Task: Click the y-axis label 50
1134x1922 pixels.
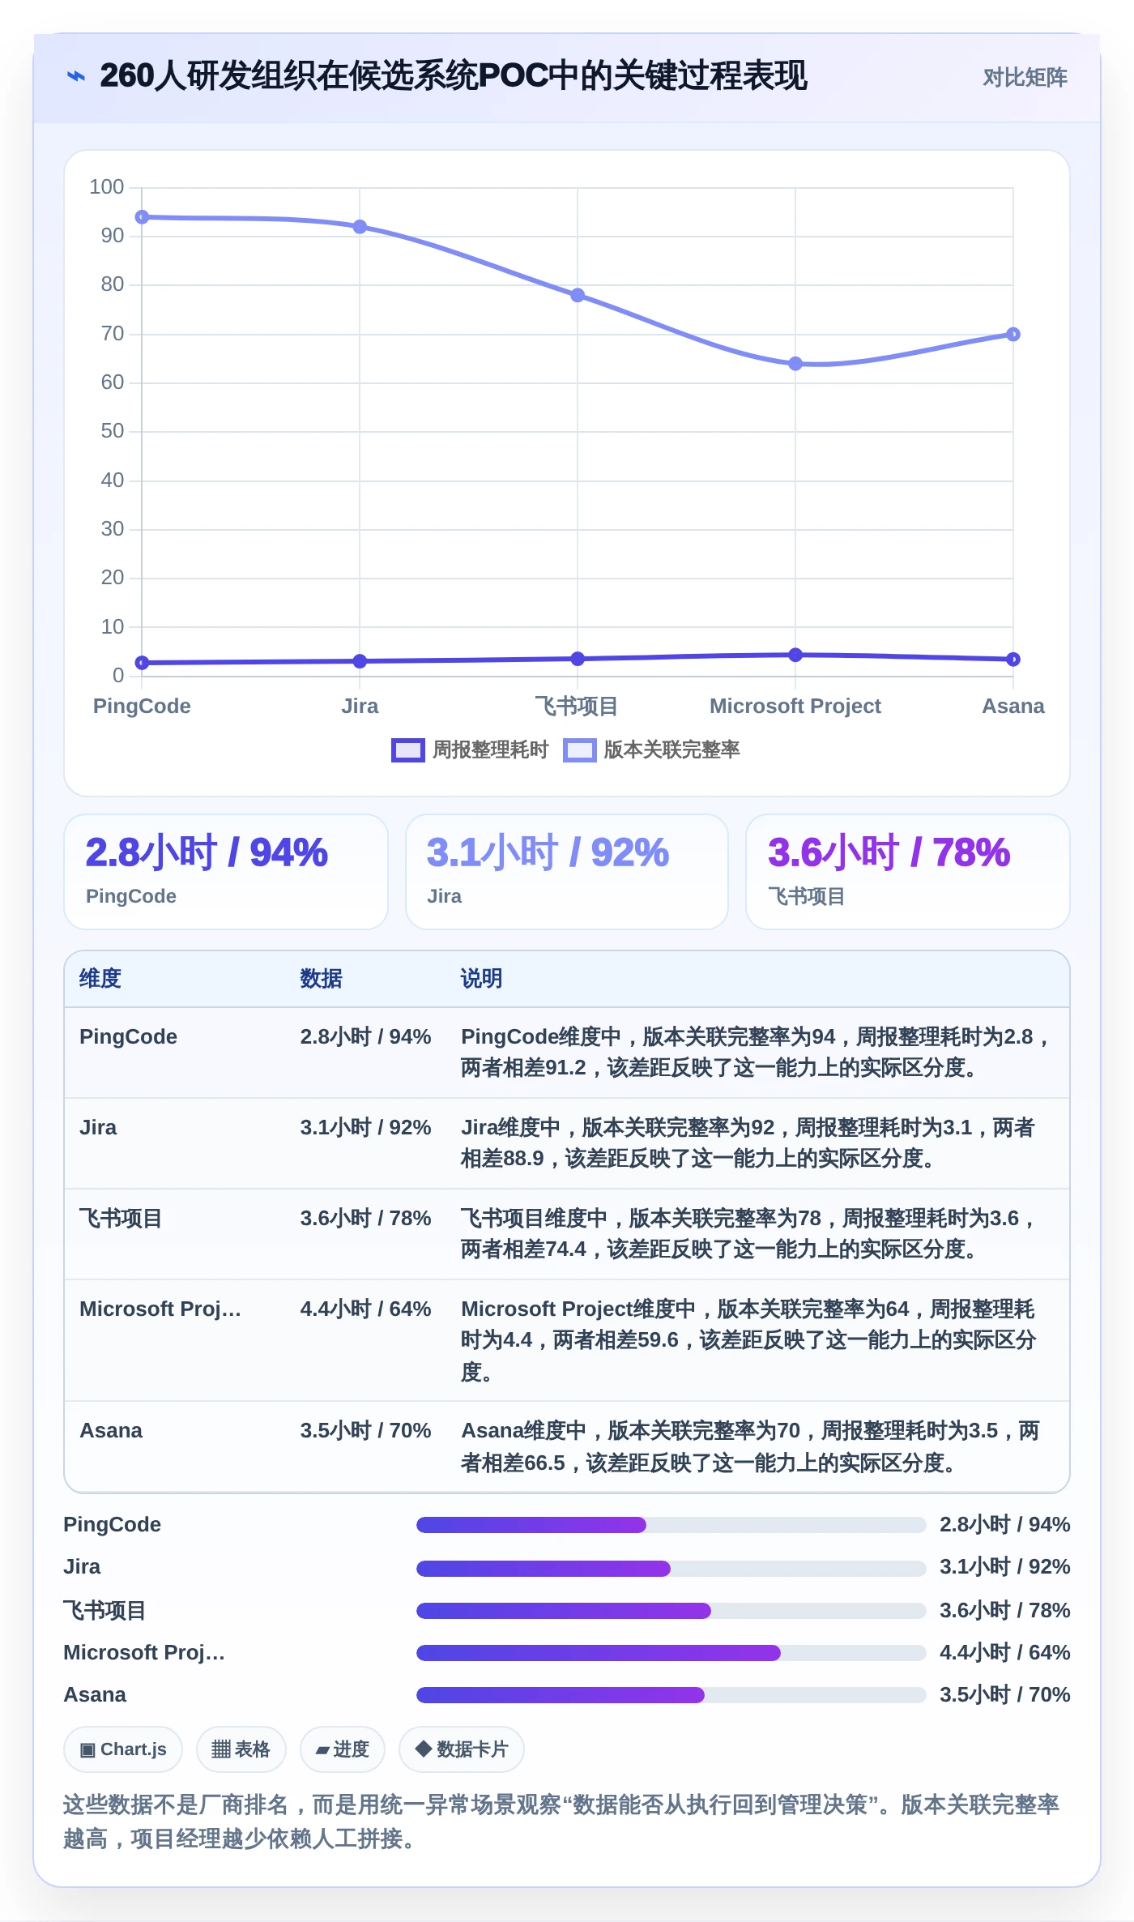Action: pos(113,431)
